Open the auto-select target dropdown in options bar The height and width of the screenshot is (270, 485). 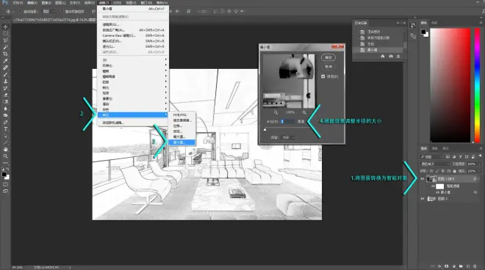click(49, 12)
